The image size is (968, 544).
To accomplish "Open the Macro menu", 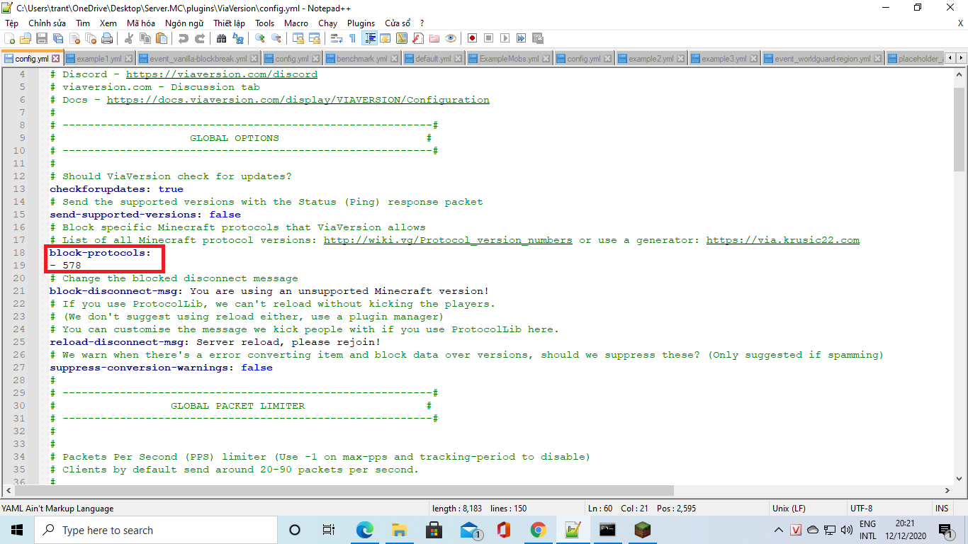I will point(296,23).
